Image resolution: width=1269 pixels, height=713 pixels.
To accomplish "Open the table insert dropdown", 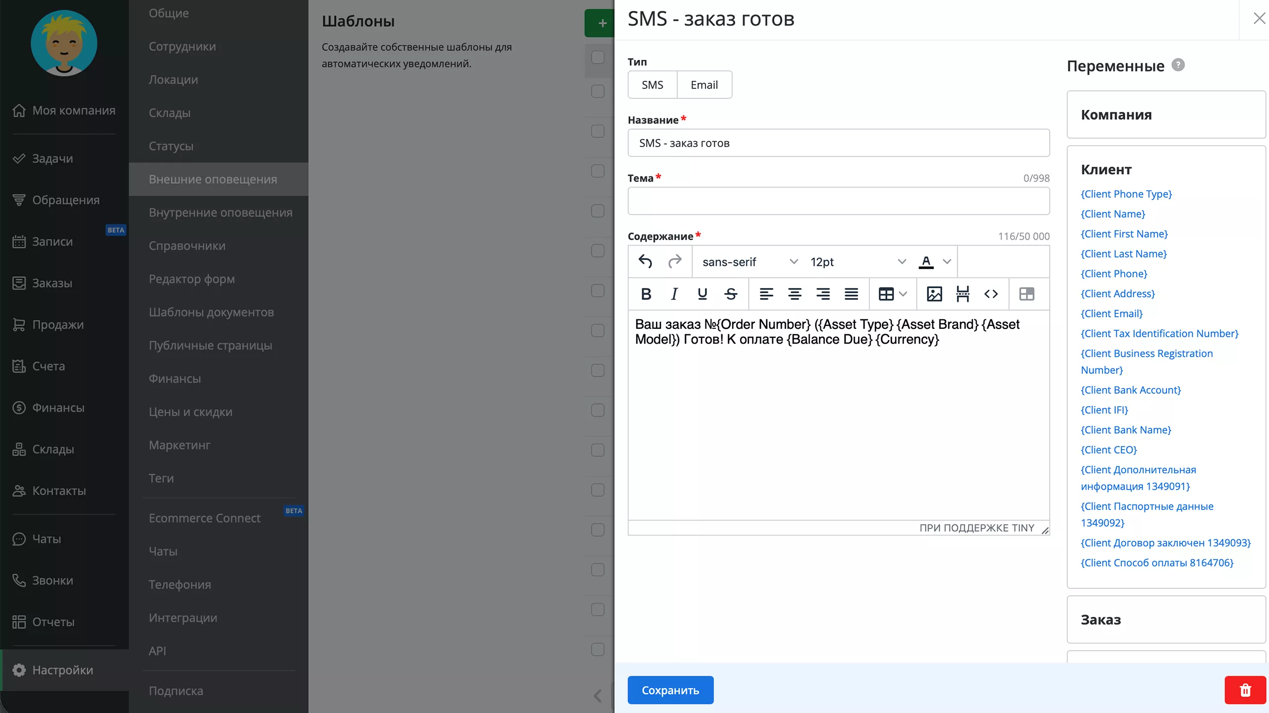I will coord(892,294).
